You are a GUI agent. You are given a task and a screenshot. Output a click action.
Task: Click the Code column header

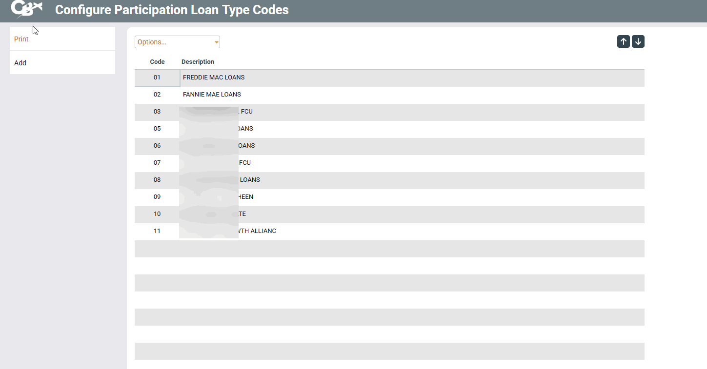pyautogui.click(x=157, y=62)
